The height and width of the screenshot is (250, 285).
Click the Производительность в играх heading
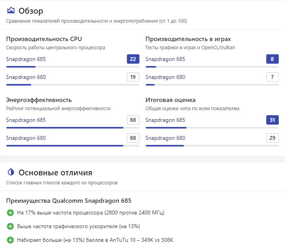pyautogui.click(x=188, y=39)
